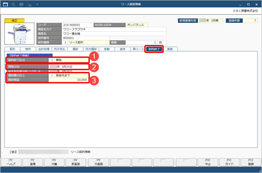Click the printer icon in title bar
This screenshot has height=173, width=262.
21,4
